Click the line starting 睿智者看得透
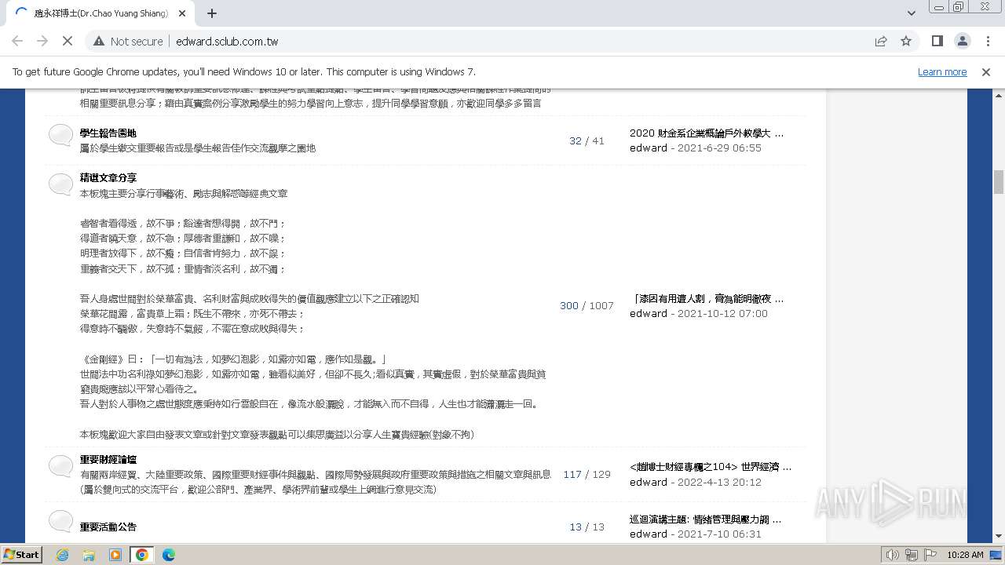Viewport: 1005px width, 565px height. click(183, 223)
